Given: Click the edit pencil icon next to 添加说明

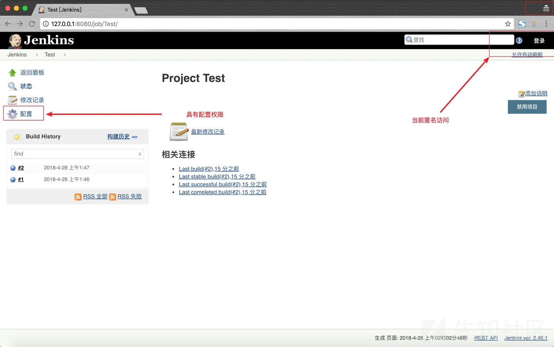Looking at the screenshot, I should [x=522, y=94].
